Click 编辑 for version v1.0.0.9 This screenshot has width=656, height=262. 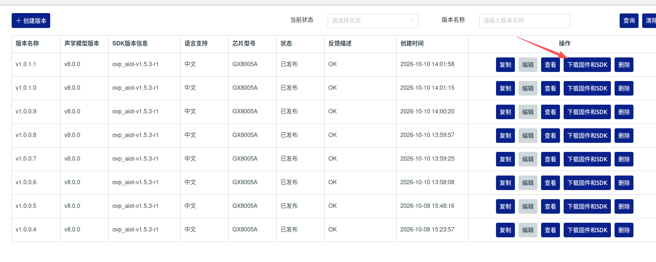coord(528,112)
